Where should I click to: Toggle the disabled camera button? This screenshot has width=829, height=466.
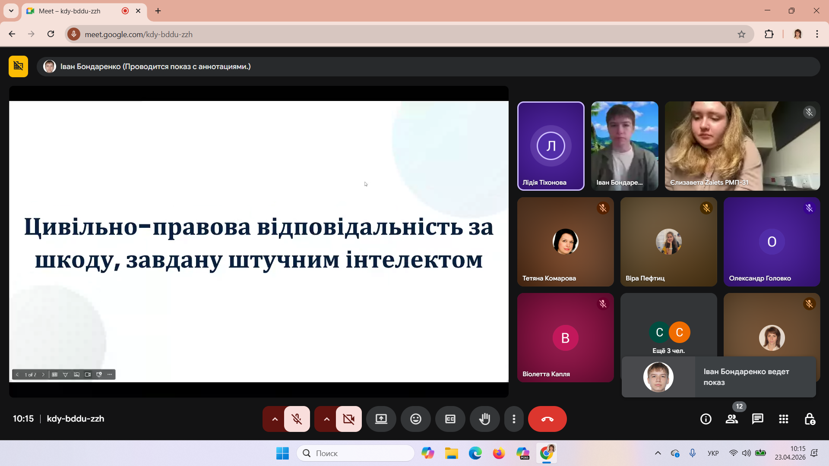[x=348, y=419]
